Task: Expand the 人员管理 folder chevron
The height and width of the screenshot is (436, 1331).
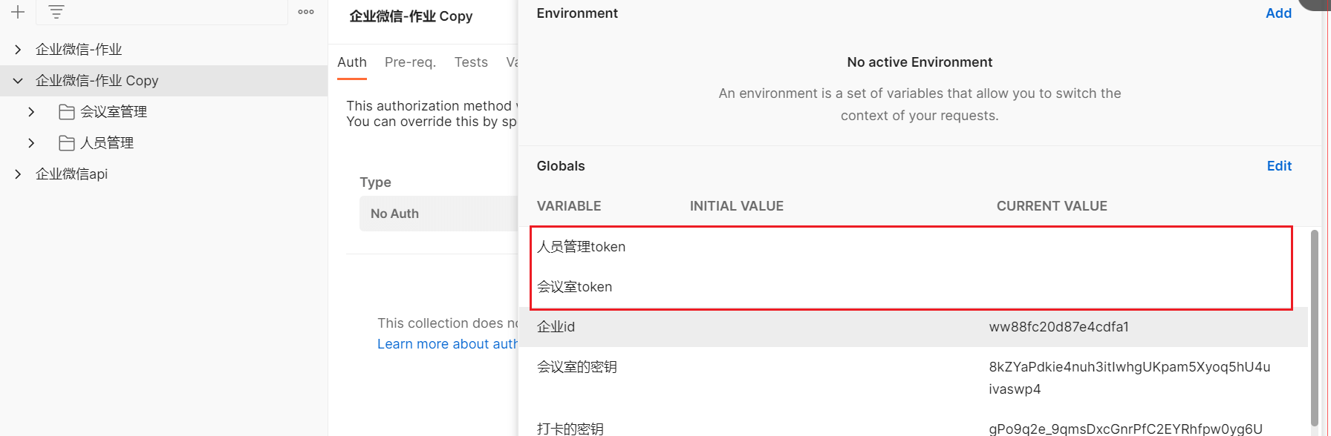Action: (31, 143)
